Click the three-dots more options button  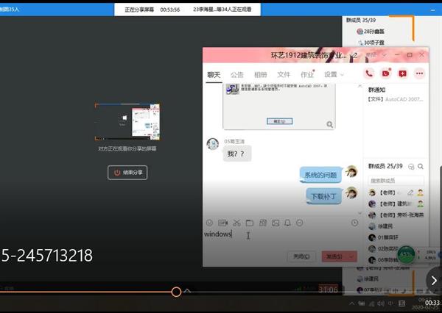[419, 73]
